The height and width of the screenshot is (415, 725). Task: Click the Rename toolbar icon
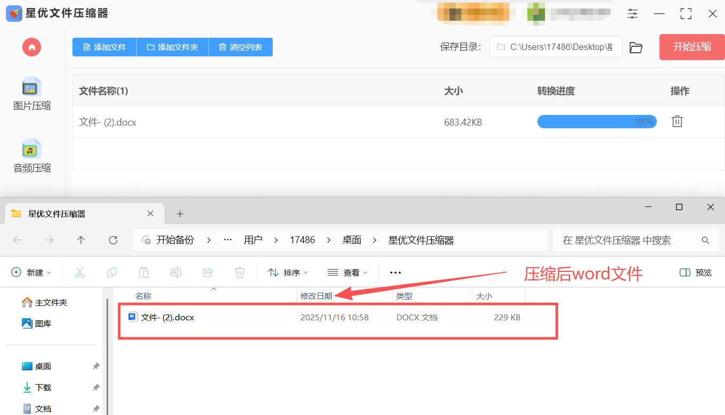tap(176, 272)
